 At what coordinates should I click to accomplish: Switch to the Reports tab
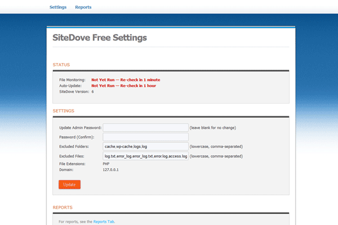tap(83, 7)
